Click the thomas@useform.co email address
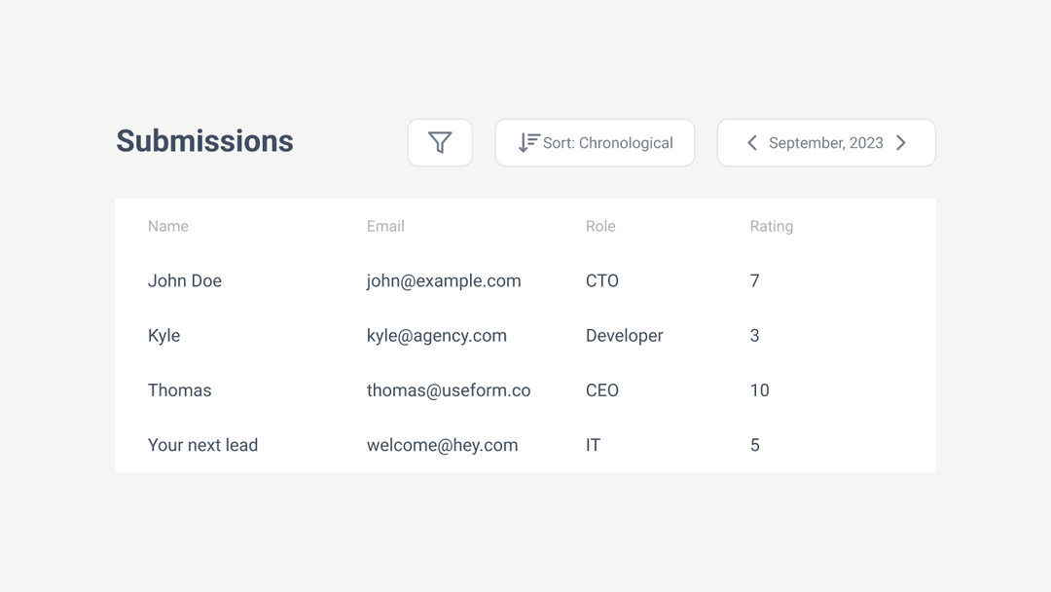 (449, 390)
